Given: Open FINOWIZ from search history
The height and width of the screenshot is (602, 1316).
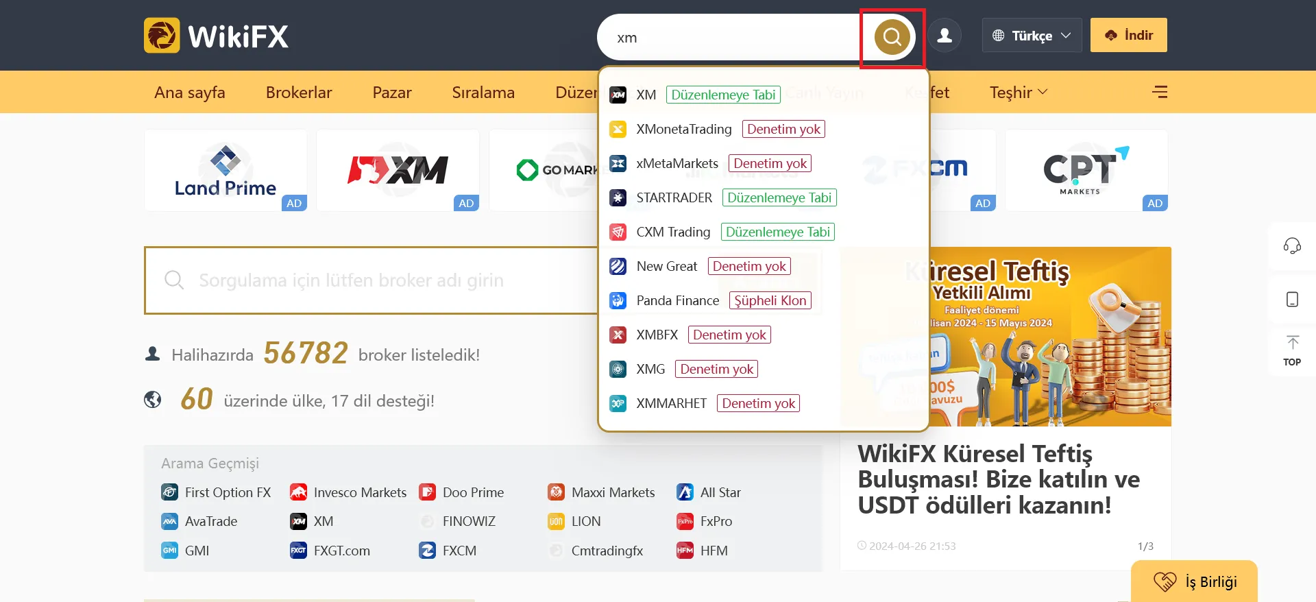Looking at the screenshot, I should point(457,521).
